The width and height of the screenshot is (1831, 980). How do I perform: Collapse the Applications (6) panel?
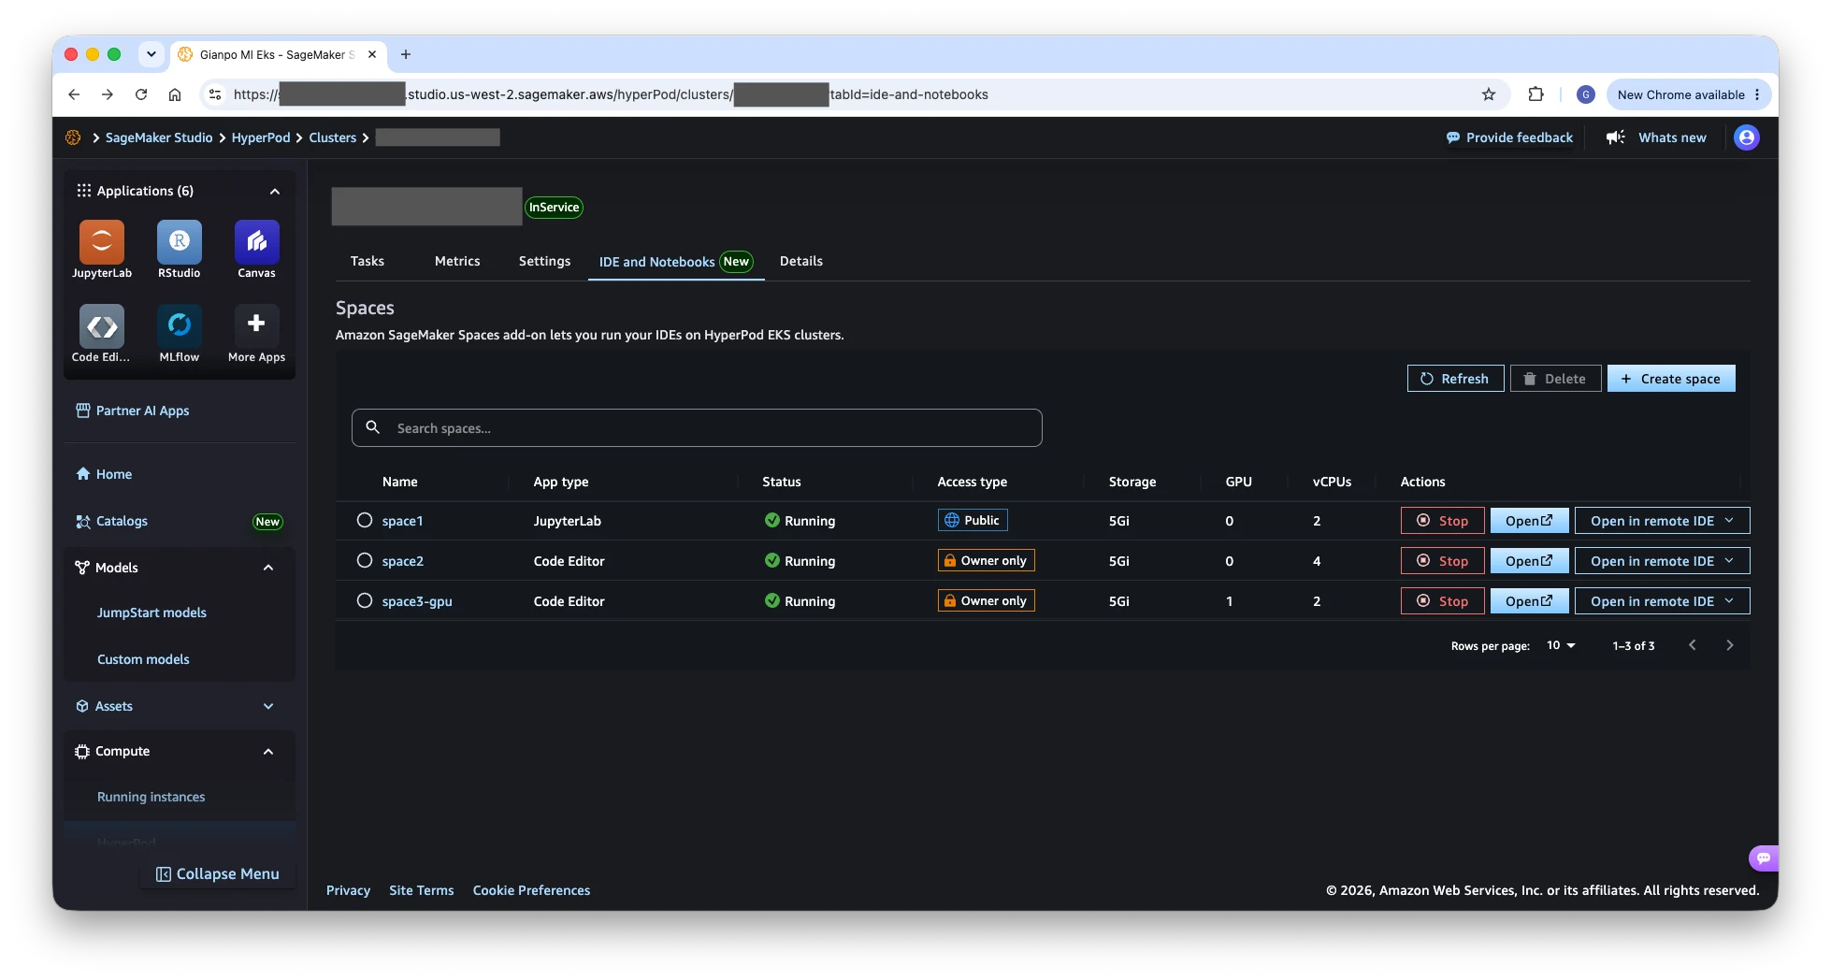click(x=275, y=192)
